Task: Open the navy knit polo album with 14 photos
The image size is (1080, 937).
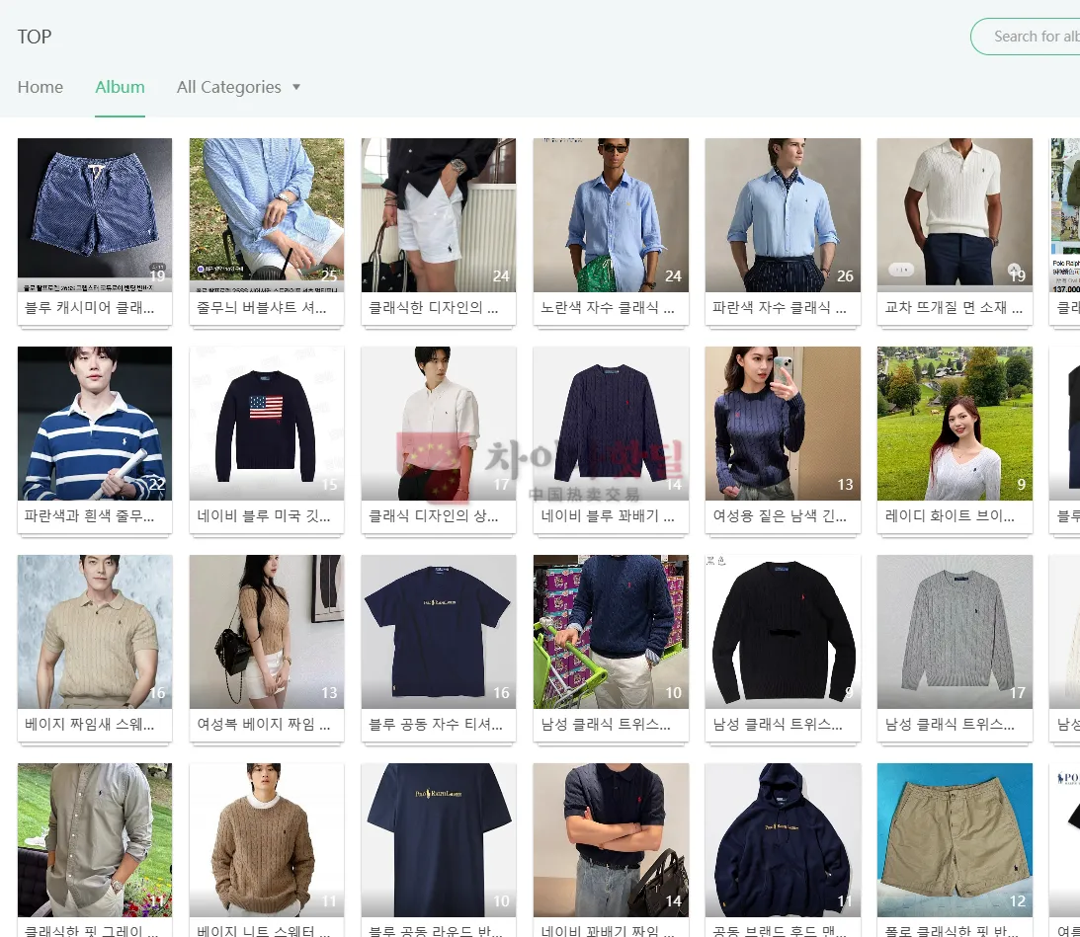Action: click(x=611, y=840)
